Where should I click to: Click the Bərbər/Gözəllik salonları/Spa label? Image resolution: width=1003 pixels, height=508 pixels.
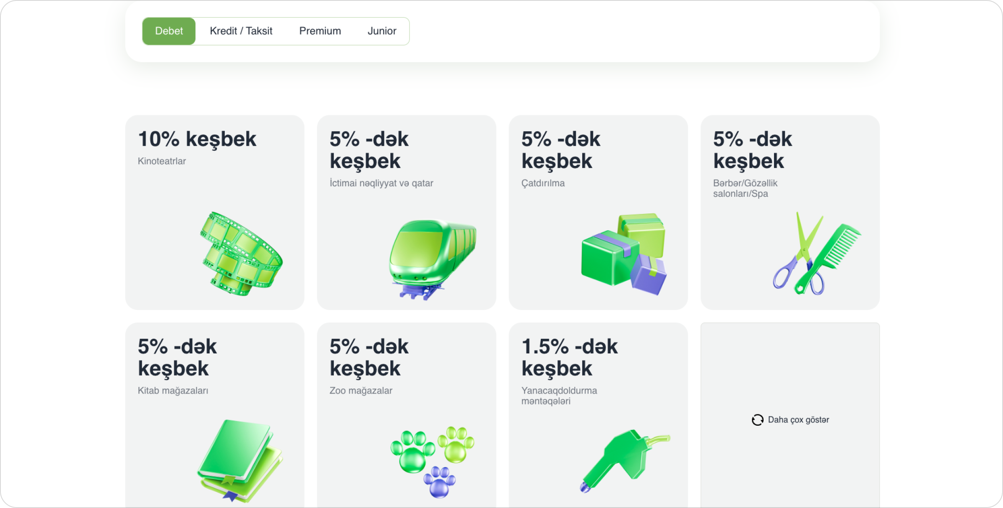745,188
